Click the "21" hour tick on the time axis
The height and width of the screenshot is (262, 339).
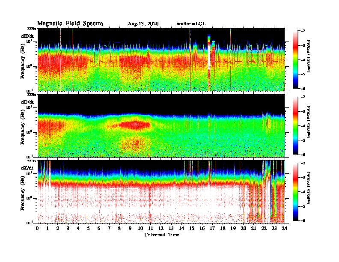point(253,229)
